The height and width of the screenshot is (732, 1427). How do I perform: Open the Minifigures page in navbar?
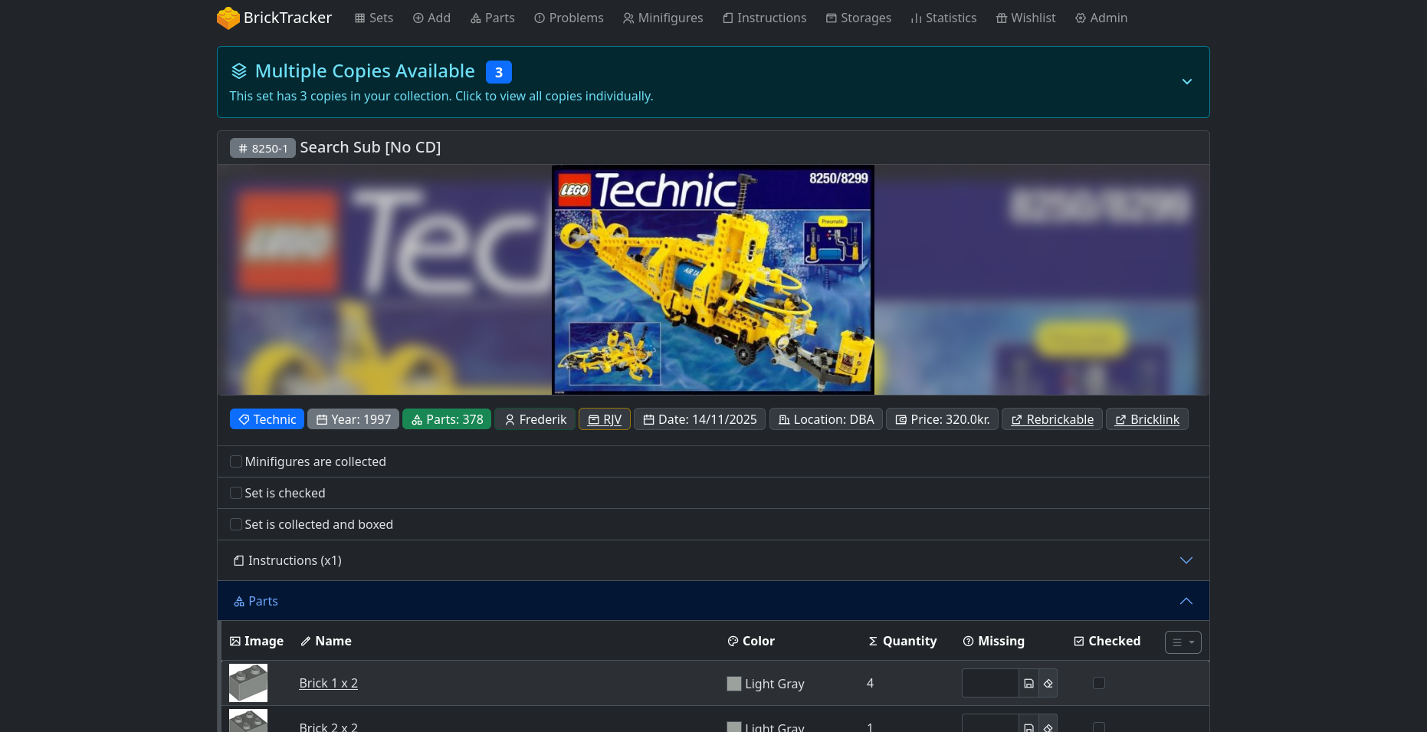click(x=662, y=18)
